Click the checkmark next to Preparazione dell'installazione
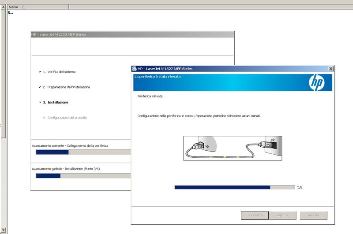Image resolution: width=353 pixels, height=234 pixels. pyautogui.click(x=40, y=87)
